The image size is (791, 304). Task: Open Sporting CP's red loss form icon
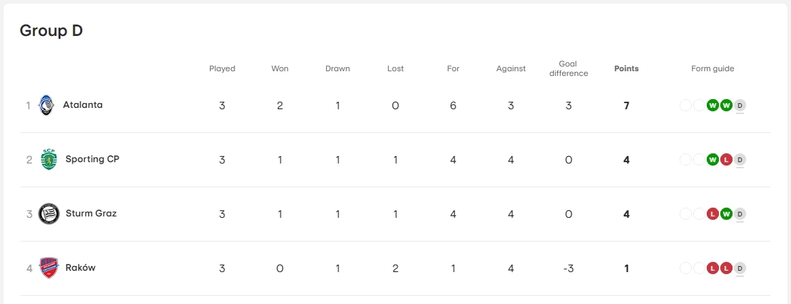point(726,159)
